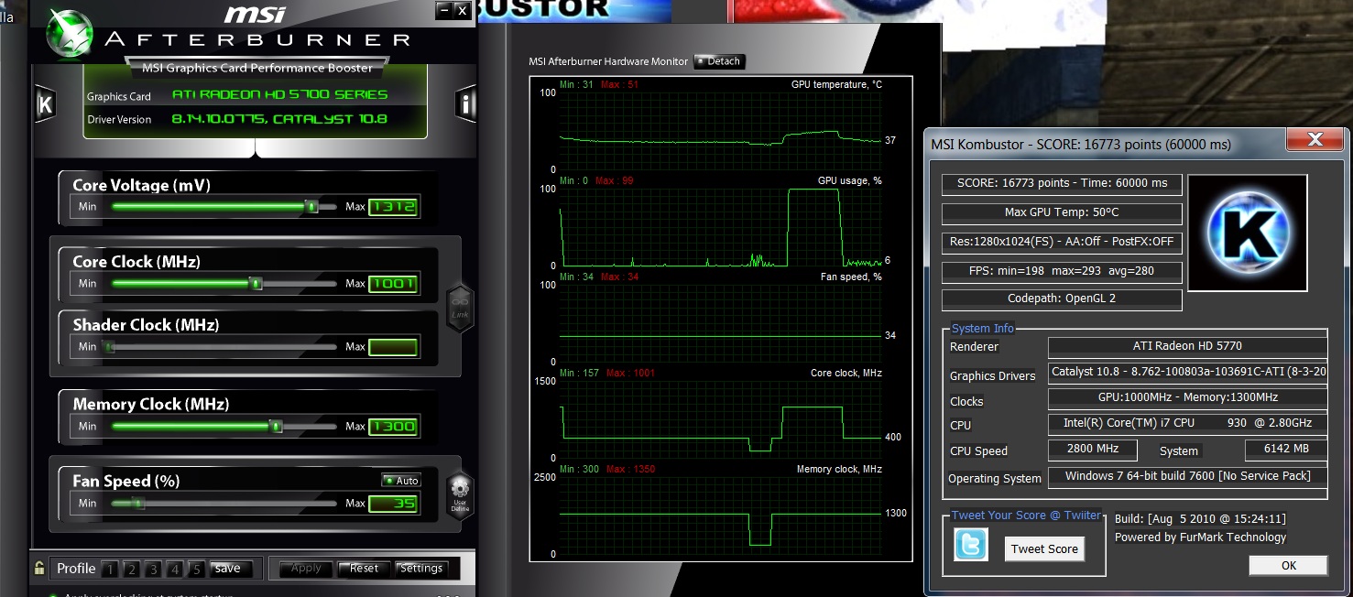Click the Core clock graph
The image size is (1353, 597).
[720, 419]
